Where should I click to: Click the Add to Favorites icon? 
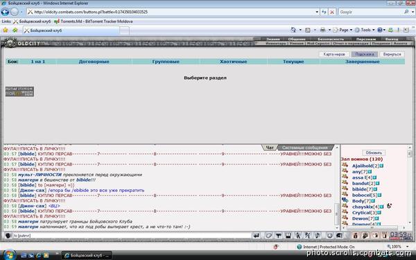click(x=15, y=31)
